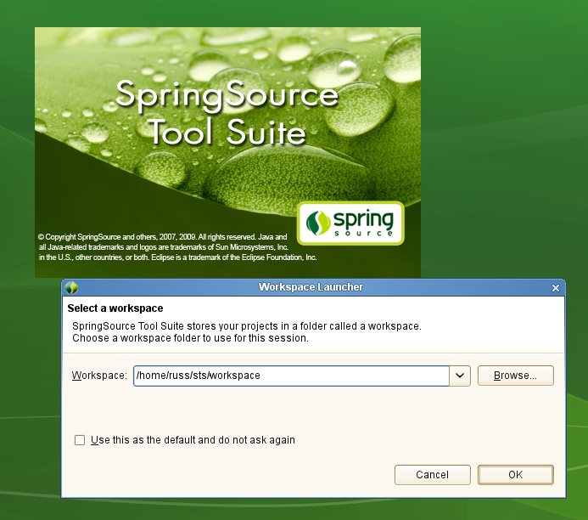Click the 'Select a workspace' heading

click(x=115, y=308)
